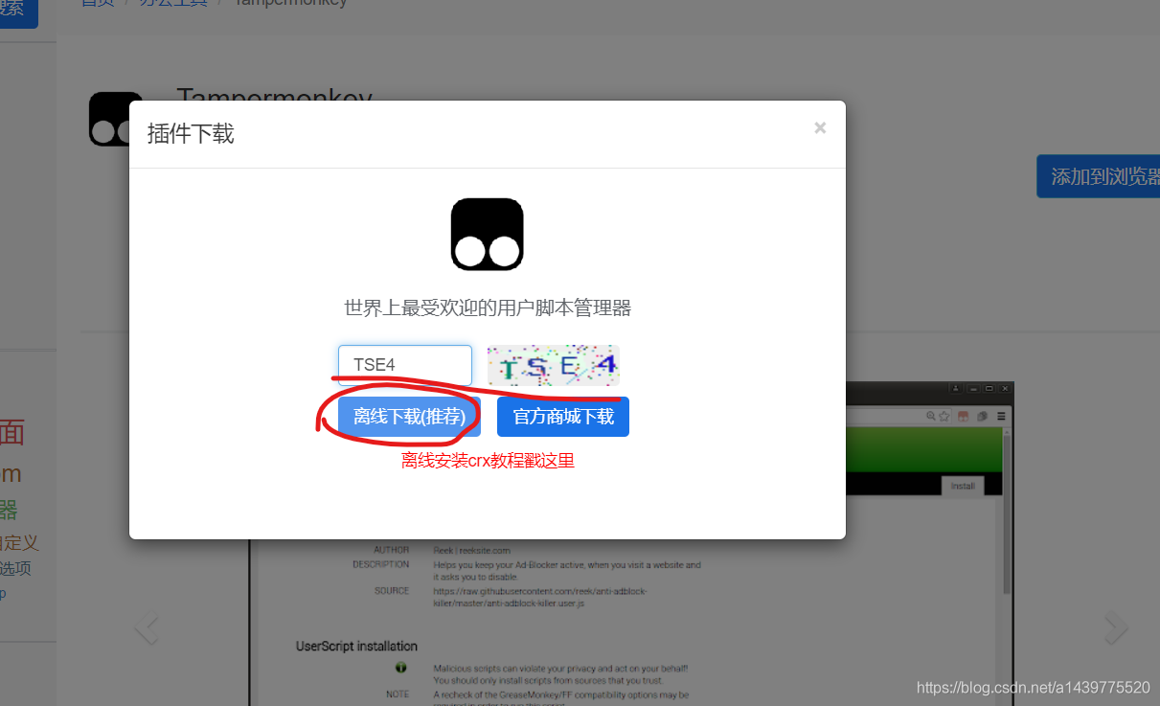Go to previous screenshot with left carousel arrow

point(147,628)
